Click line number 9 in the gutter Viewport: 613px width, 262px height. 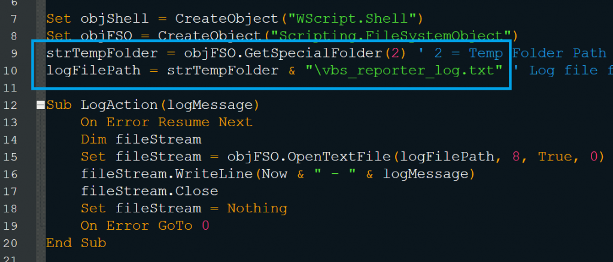pyautogui.click(x=14, y=53)
